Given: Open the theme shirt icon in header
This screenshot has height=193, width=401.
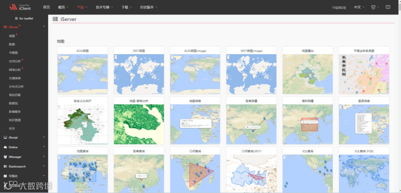Looking at the screenshot, I should click(x=373, y=7).
